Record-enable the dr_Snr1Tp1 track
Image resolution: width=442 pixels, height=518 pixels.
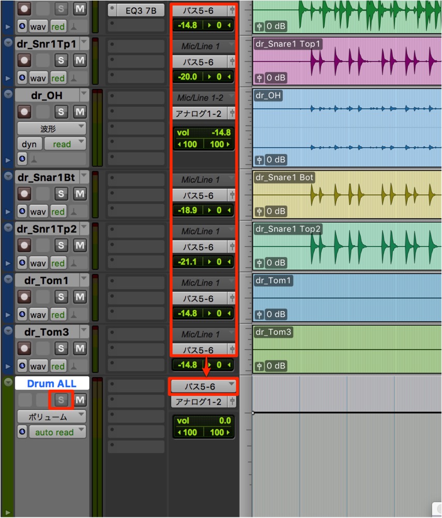(24, 60)
